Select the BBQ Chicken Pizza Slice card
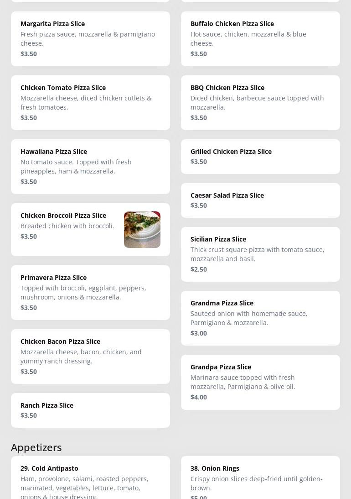 pyautogui.click(x=260, y=102)
